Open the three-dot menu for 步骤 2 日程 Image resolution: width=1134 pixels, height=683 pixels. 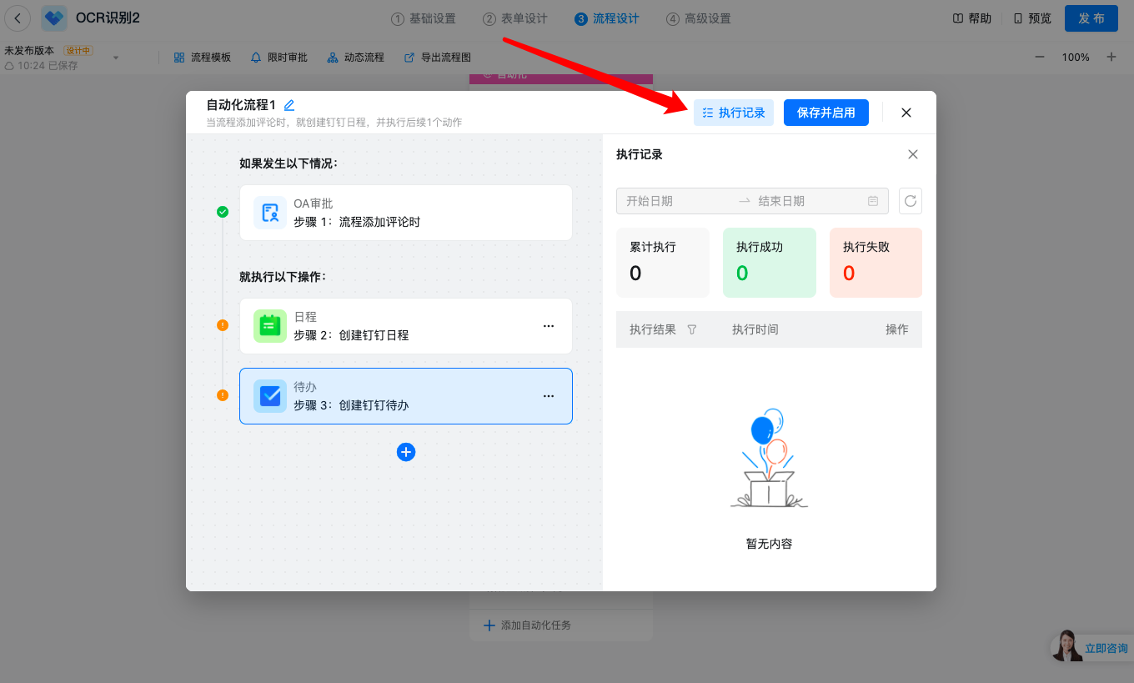pos(549,326)
